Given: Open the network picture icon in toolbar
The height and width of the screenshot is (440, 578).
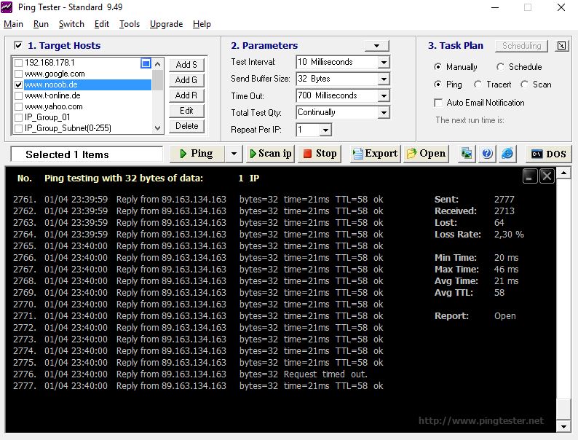Looking at the screenshot, I should (467, 154).
